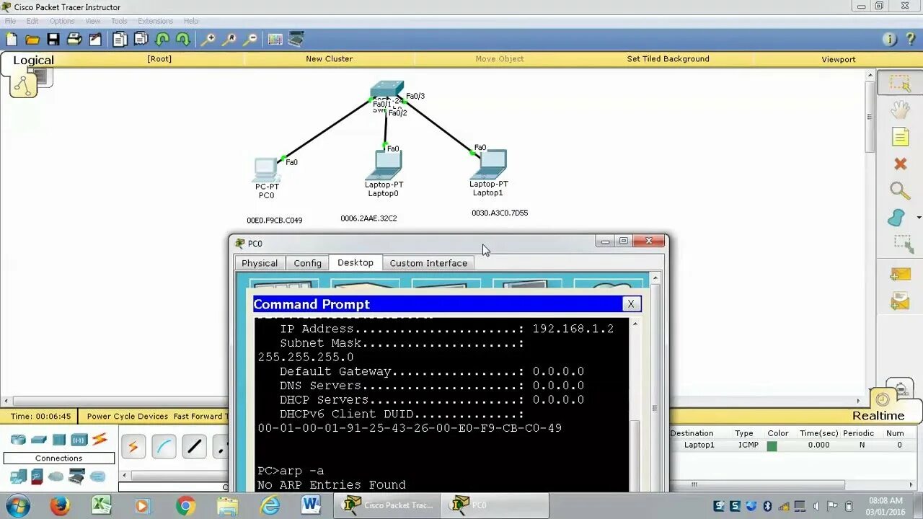The height and width of the screenshot is (519, 923).
Task: Create a new Packet Tracer file
Action: pos(12,40)
